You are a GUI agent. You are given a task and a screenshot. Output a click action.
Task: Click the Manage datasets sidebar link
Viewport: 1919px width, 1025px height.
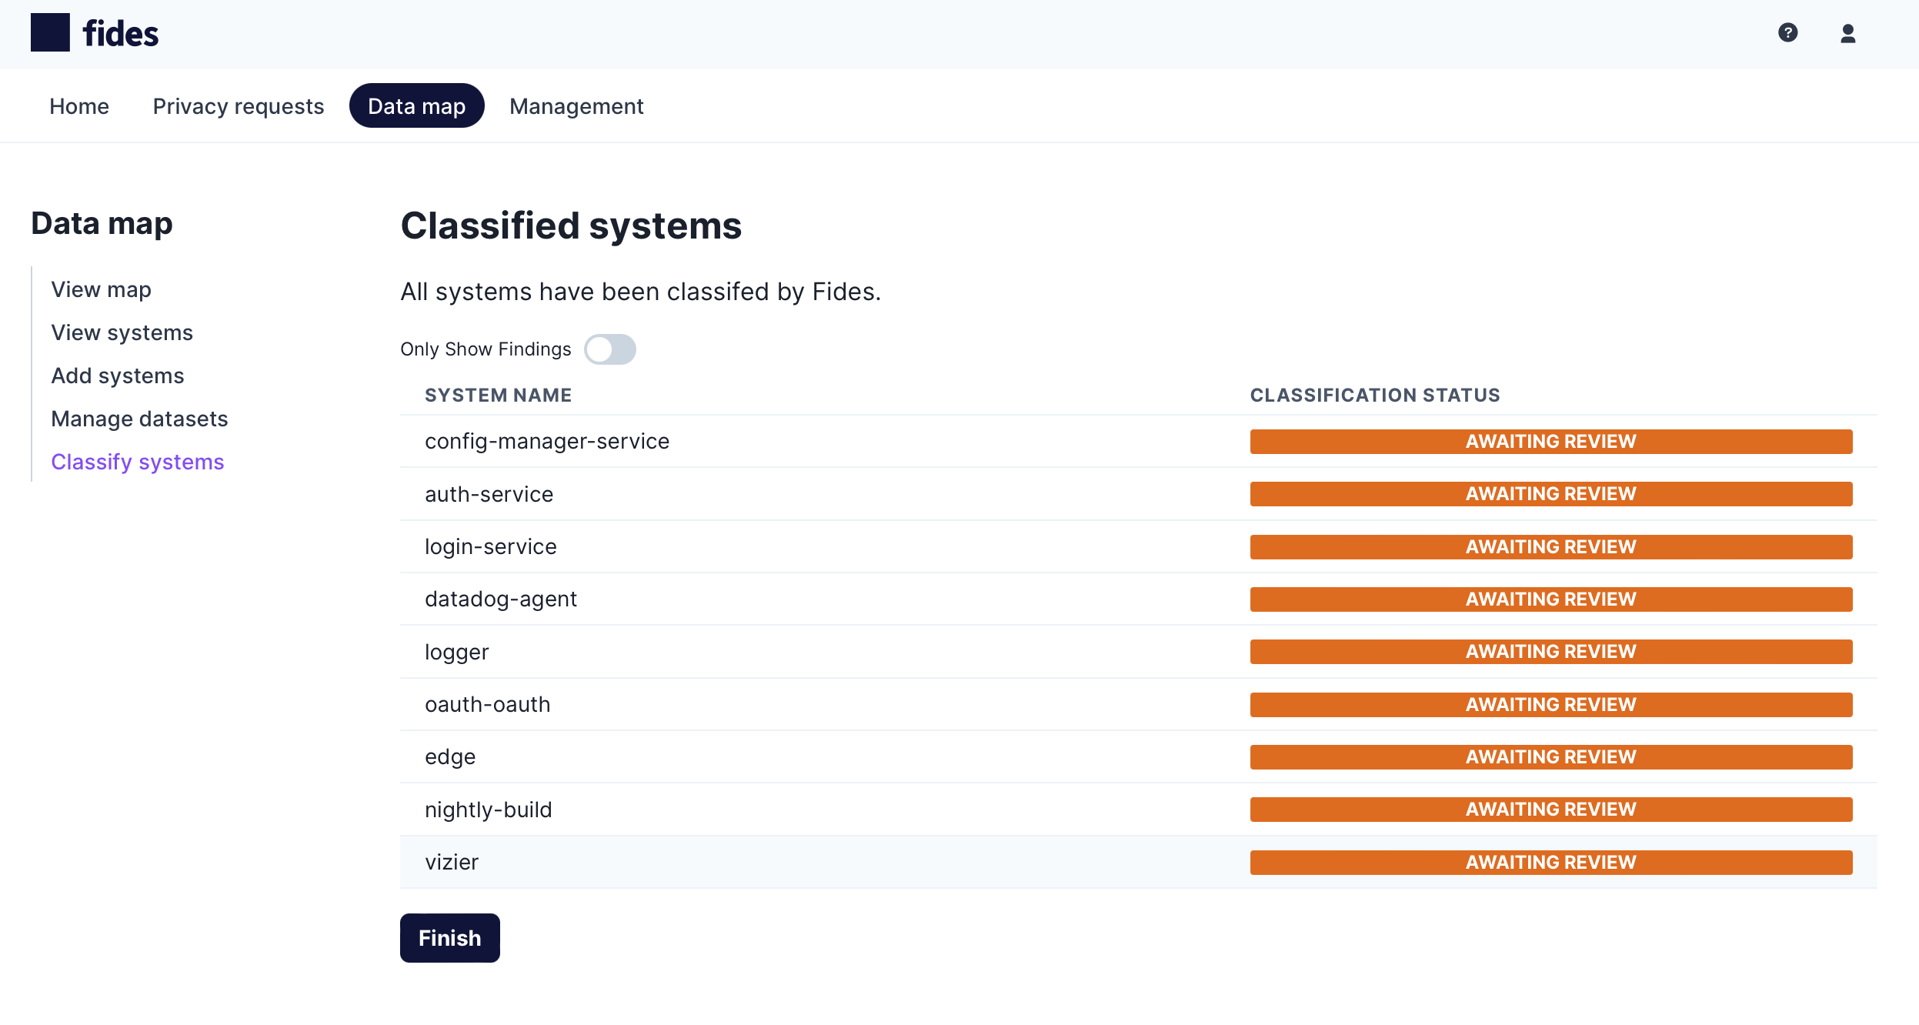click(139, 419)
